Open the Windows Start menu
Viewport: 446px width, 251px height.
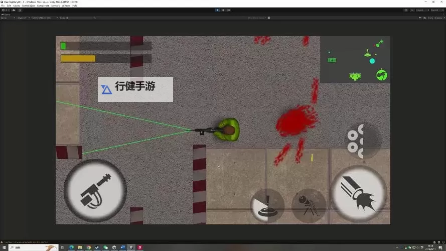tap(4, 247)
